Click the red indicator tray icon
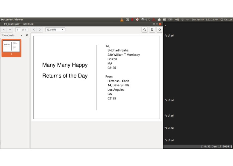Image resolution: width=233 pixels, height=166 pixels. click(132, 19)
